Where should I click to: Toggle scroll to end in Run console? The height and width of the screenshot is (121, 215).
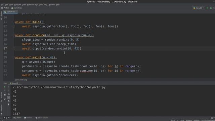pos(9,97)
